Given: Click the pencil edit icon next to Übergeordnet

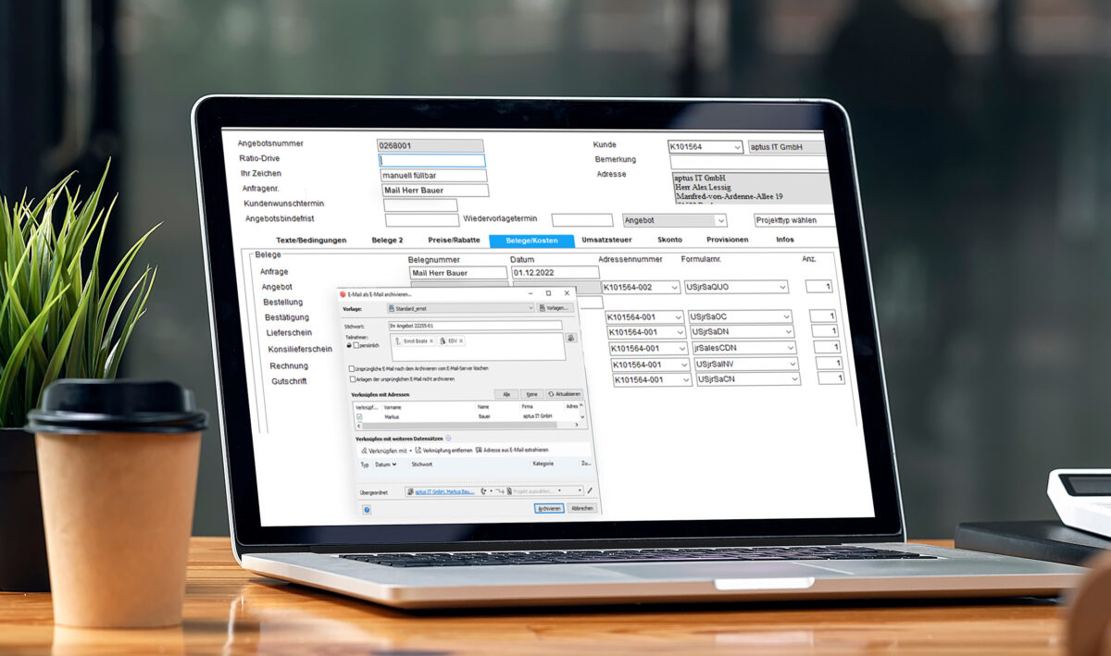Looking at the screenshot, I should (590, 491).
